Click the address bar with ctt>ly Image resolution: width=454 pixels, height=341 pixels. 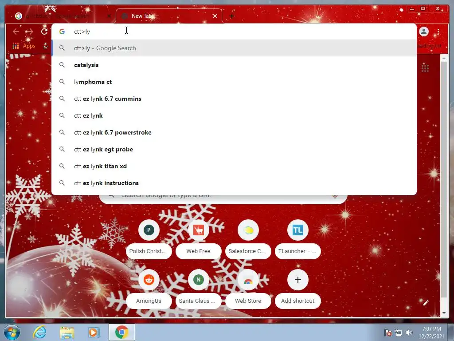234,32
